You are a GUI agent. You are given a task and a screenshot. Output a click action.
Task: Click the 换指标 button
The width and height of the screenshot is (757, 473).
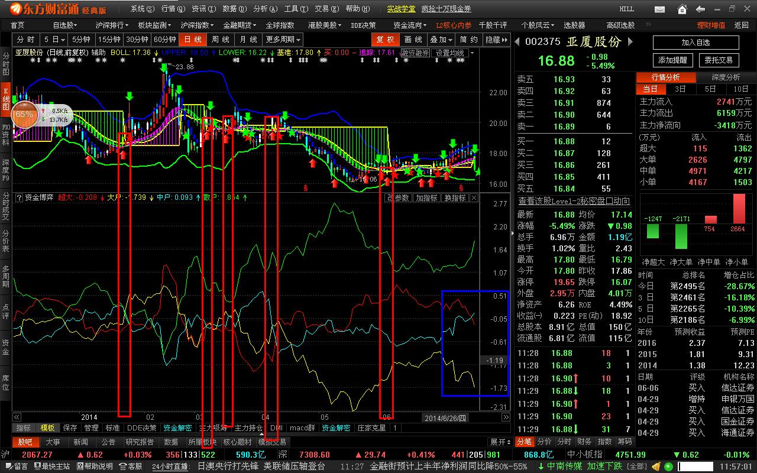click(455, 198)
